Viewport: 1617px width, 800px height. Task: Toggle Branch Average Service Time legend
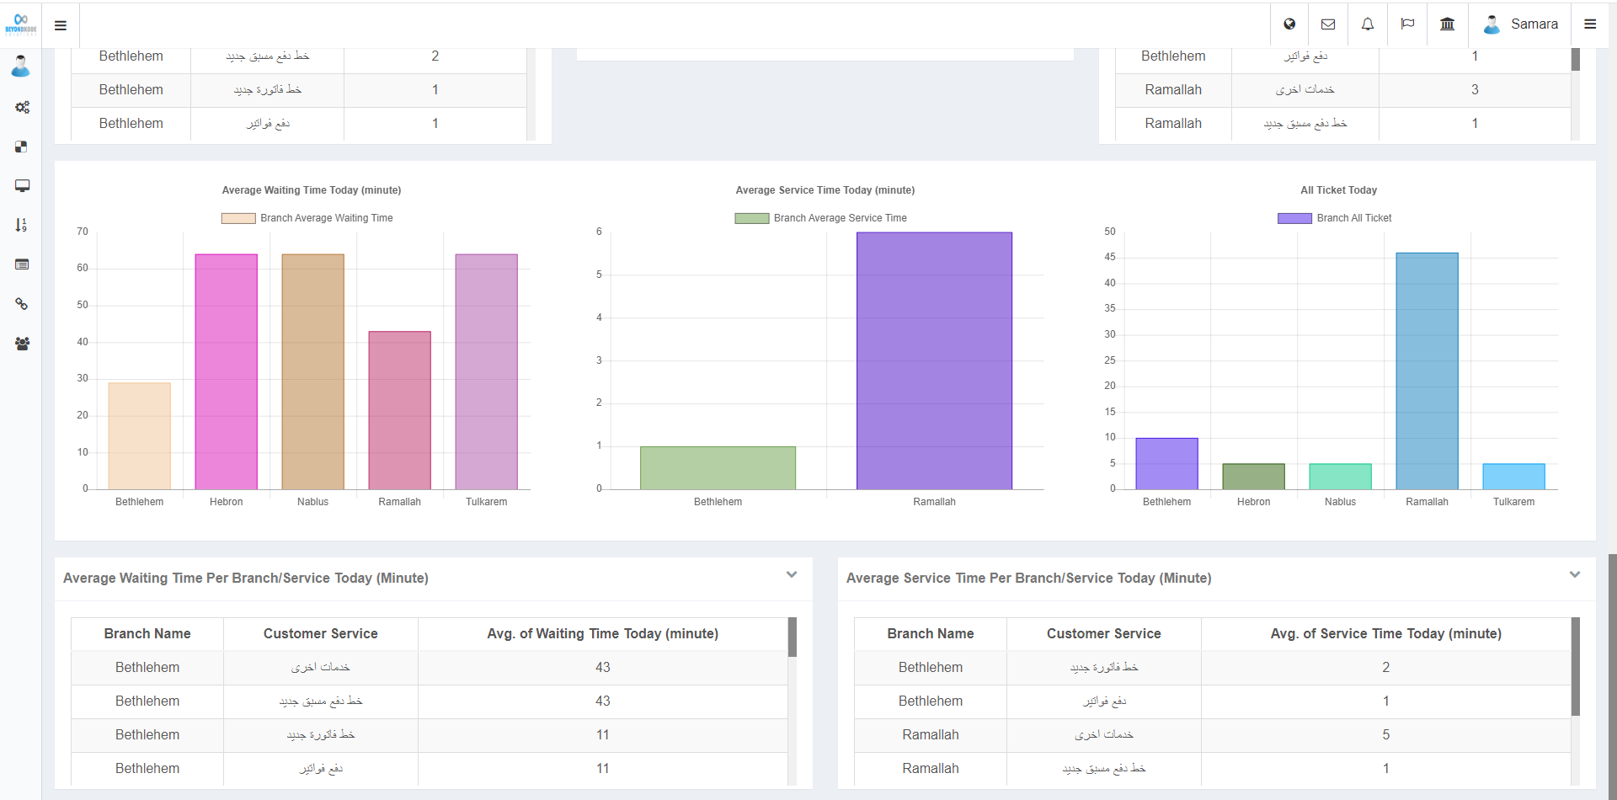(821, 218)
